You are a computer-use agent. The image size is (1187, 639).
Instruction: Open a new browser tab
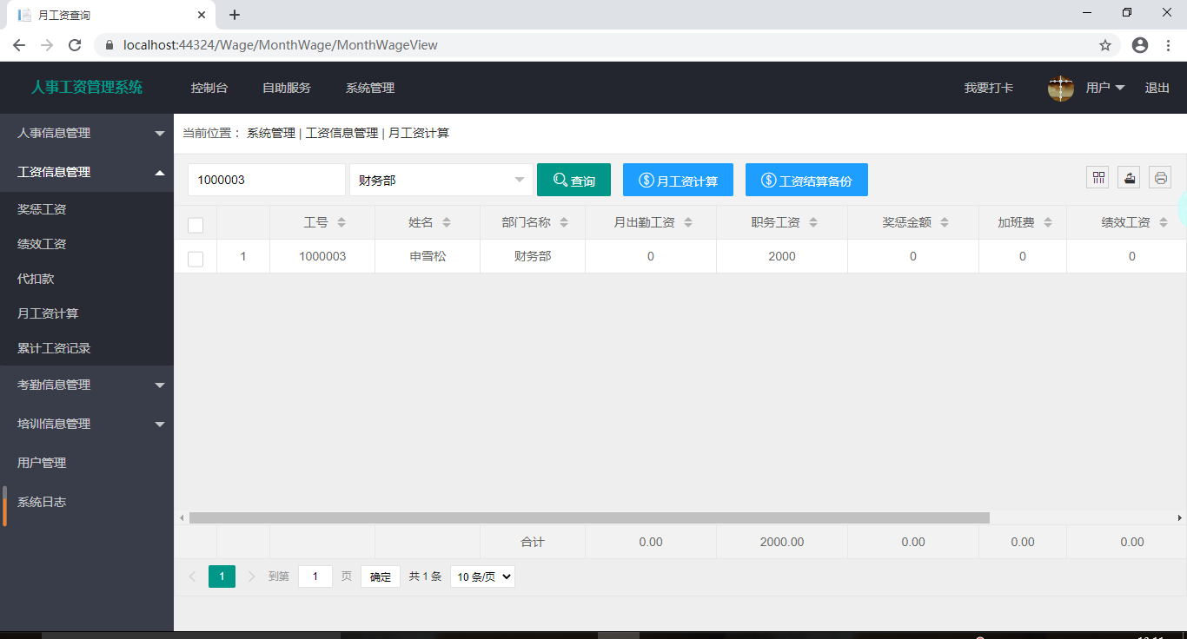[x=235, y=15]
